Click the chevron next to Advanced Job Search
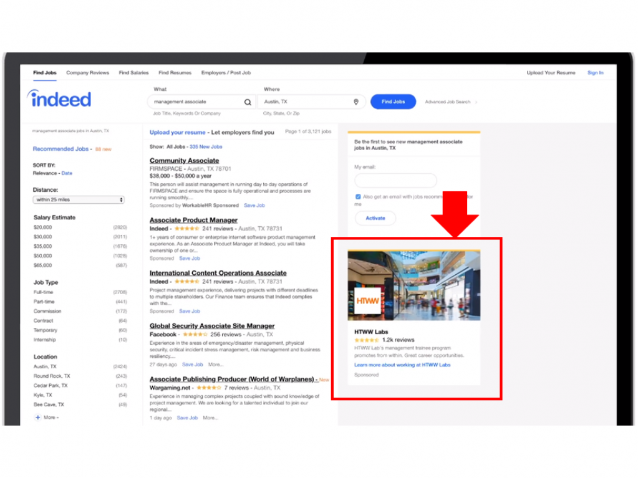Screen dimensions: 638x478 [476, 102]
